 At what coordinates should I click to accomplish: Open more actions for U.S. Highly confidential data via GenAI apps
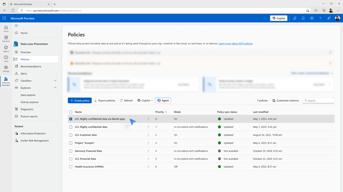(148, 119)
